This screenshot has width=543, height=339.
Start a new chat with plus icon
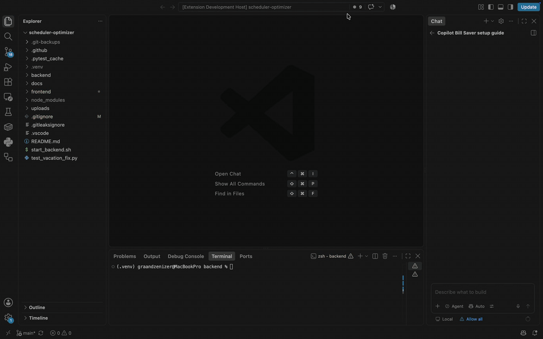coord(486,21)
